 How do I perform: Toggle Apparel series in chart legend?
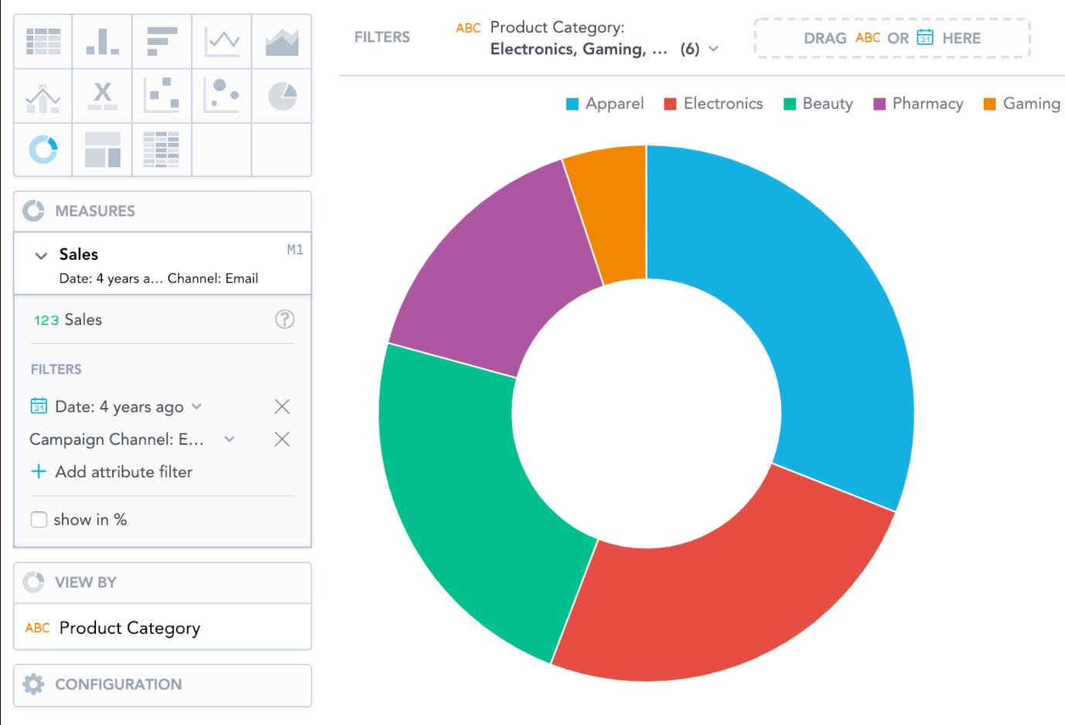(605, 104)
